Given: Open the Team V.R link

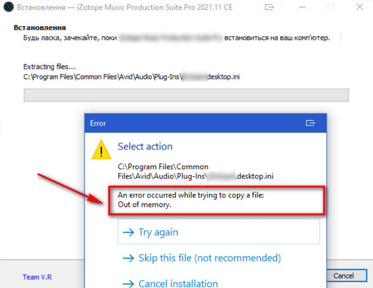Looking at the screenshot, I should (37, 277).
